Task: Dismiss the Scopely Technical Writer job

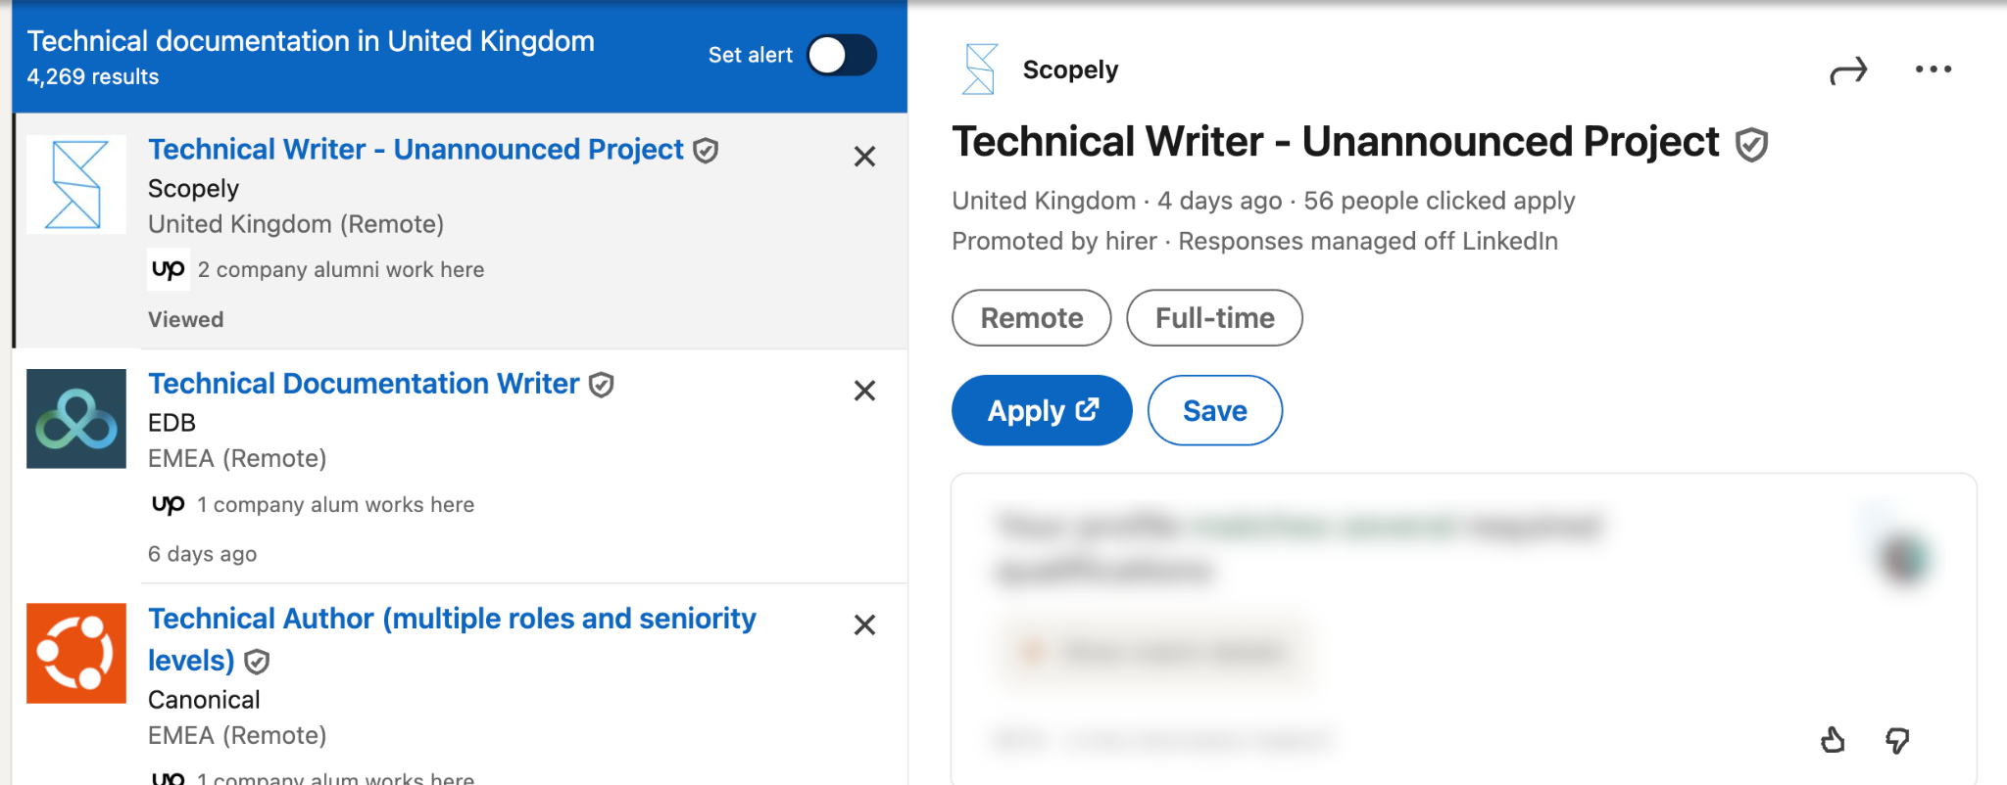Action: [x=864, y=157]
